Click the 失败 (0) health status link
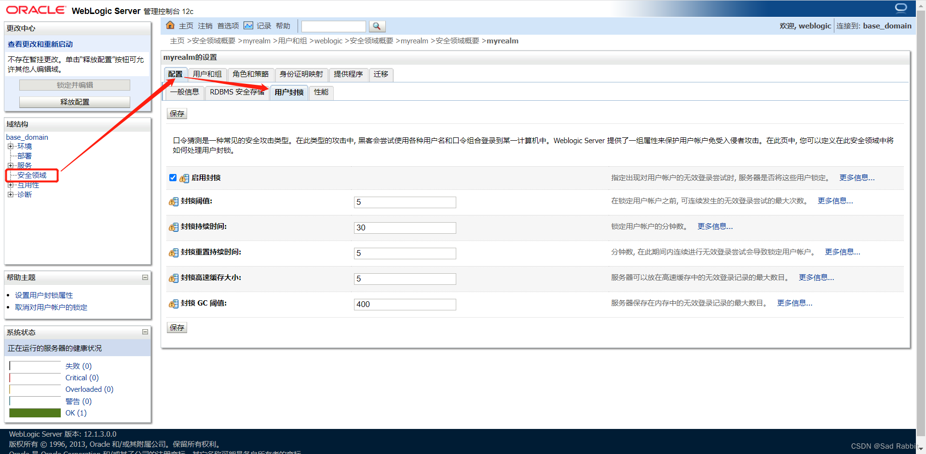Screen dimensions: 926x454 [79, 366]
